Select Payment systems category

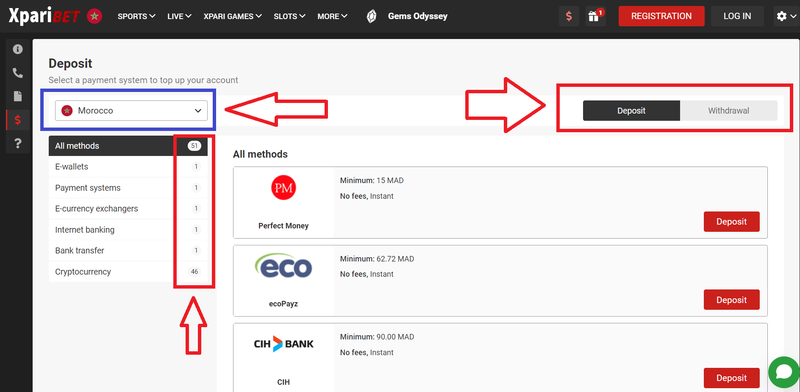(128, 188)
